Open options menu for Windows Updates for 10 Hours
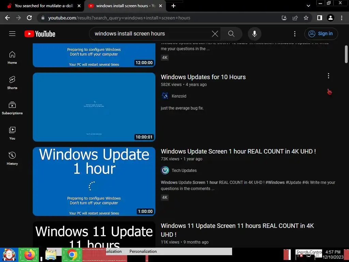 [329, 76]
